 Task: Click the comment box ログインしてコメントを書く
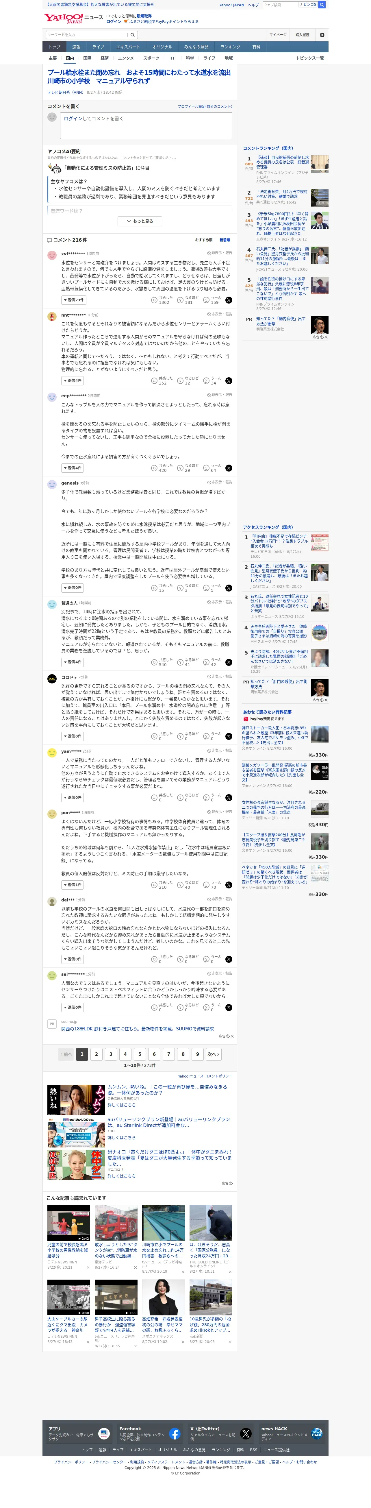pos(146,125)
